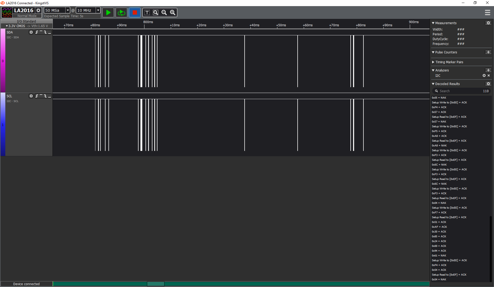Set rising edge trigger on SDA channel

click(37, 32)
